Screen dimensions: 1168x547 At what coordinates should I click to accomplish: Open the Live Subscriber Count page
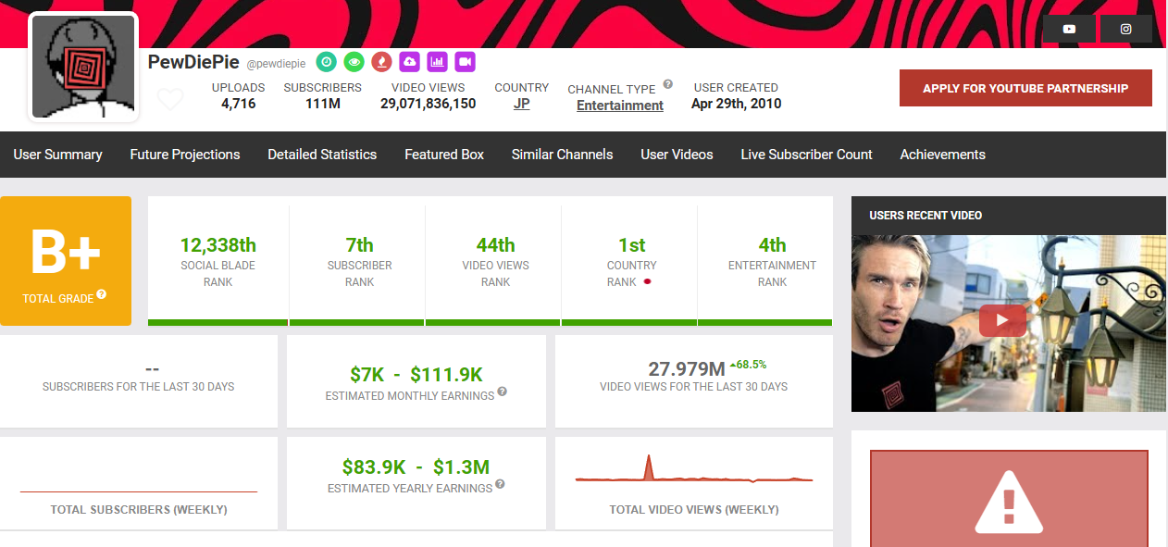pyautogui.click(x=806, y=155)
